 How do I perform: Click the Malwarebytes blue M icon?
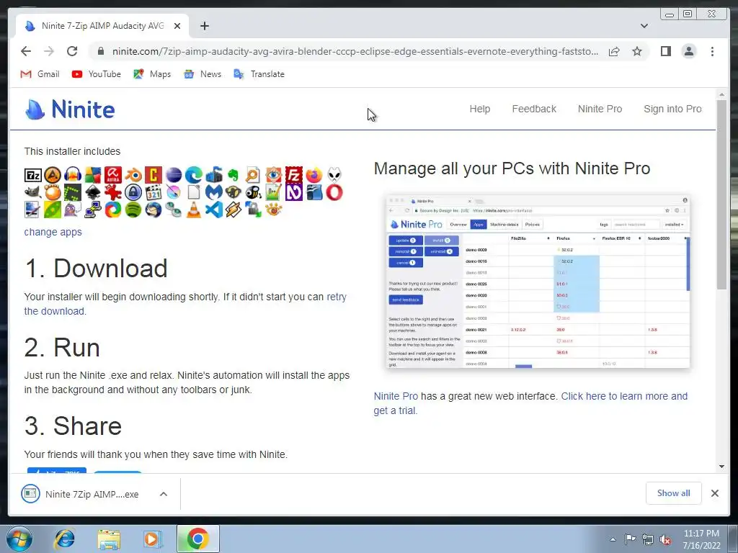(x=213, y=192)
